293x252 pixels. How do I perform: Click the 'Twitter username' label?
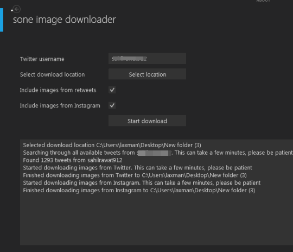pyautogui.click(x=42, y=59)
